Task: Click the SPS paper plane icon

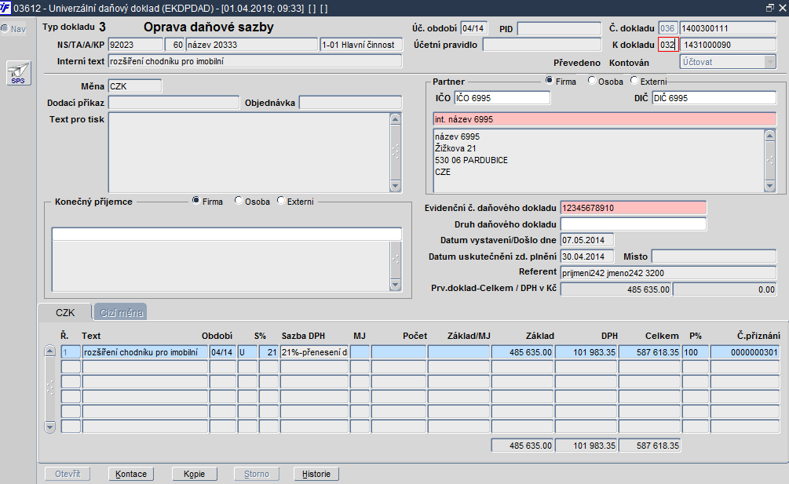Action: pyautogui.click(x=16, y=73)
